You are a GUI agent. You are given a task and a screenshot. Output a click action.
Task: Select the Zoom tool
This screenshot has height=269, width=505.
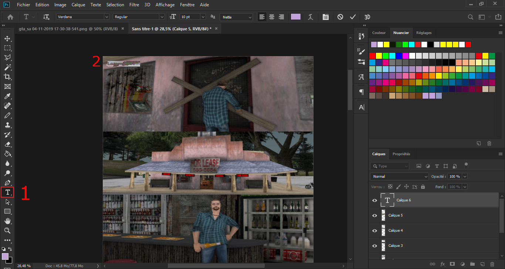pos(7,231)
